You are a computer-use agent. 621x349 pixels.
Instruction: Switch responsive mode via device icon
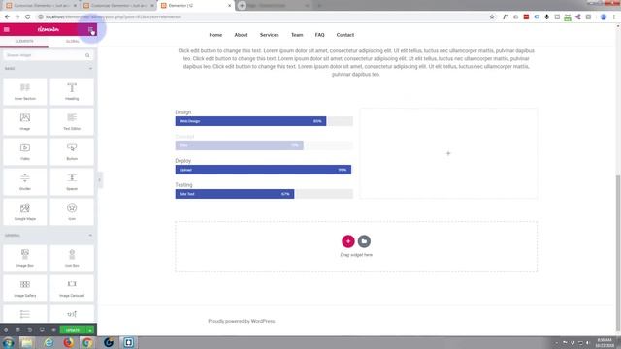pos(42,330)
